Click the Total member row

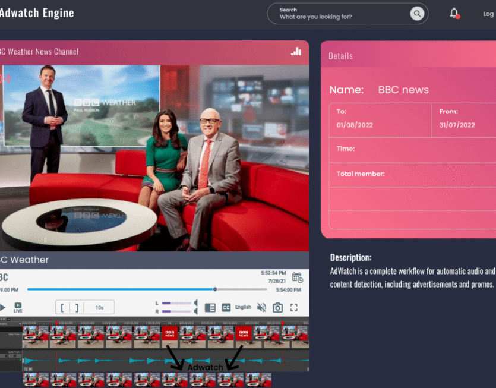(412, 175)
